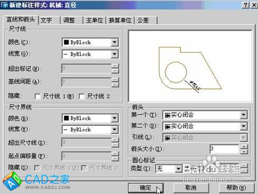Click the 帮助 button
The width and height of the screenshot is (258, 194).
click(237, 188)
